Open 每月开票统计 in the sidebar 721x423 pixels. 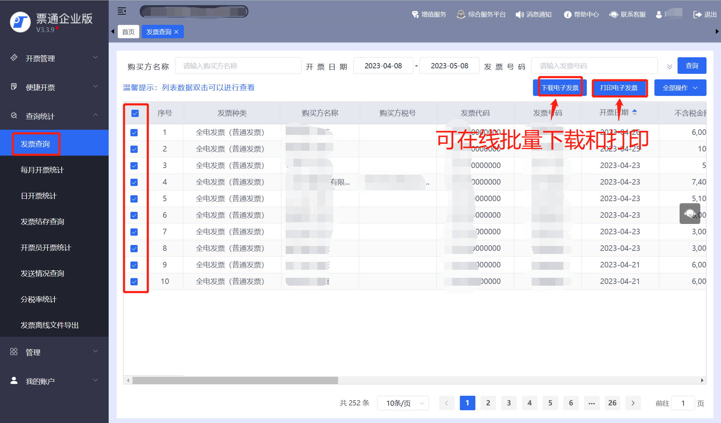(54, 170)
